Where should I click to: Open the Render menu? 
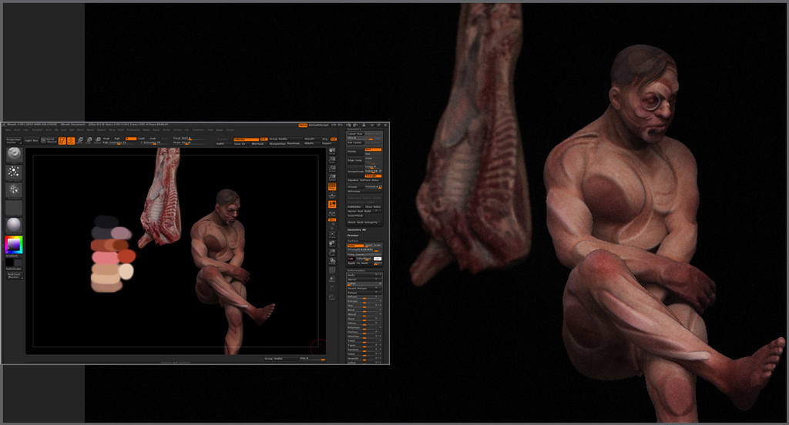coord(146,130)
